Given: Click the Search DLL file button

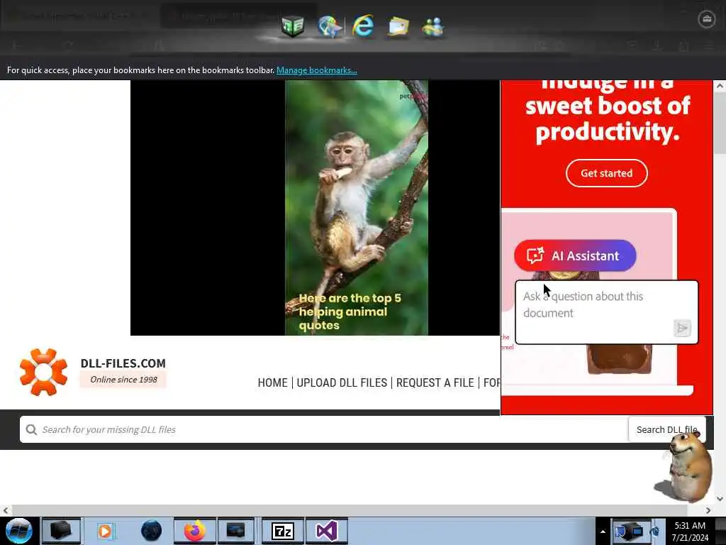Looking at the screenshot, I should [x=666, y=429].
